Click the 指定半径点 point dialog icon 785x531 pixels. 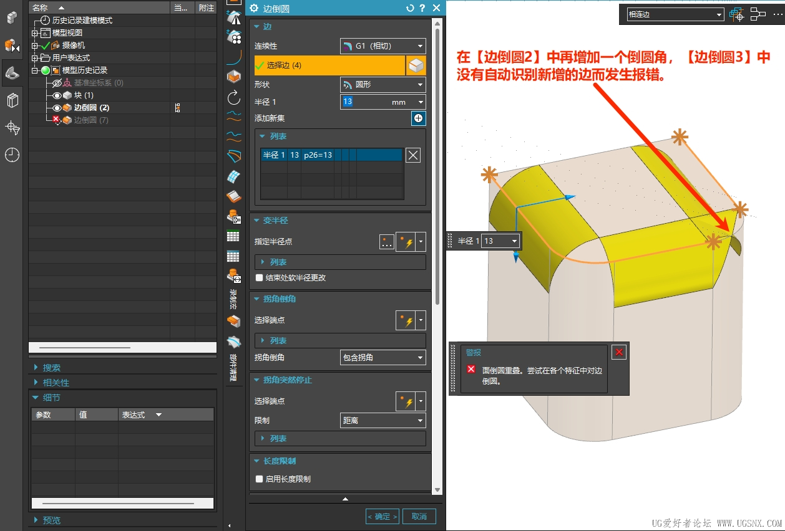[387, 242]
